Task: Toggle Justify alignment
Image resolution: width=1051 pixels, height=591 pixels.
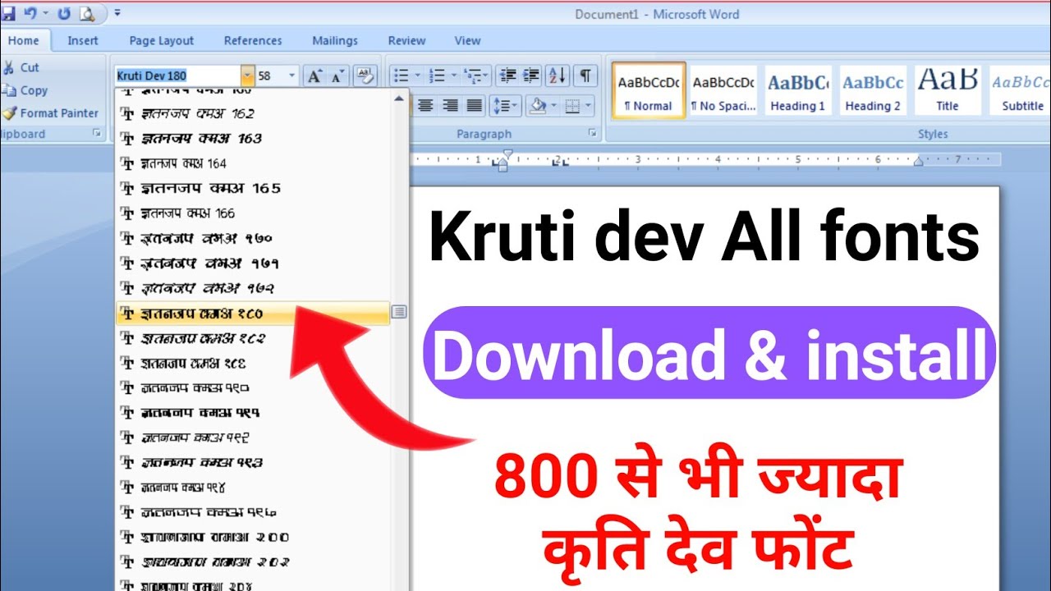Action: click(475, 105)
